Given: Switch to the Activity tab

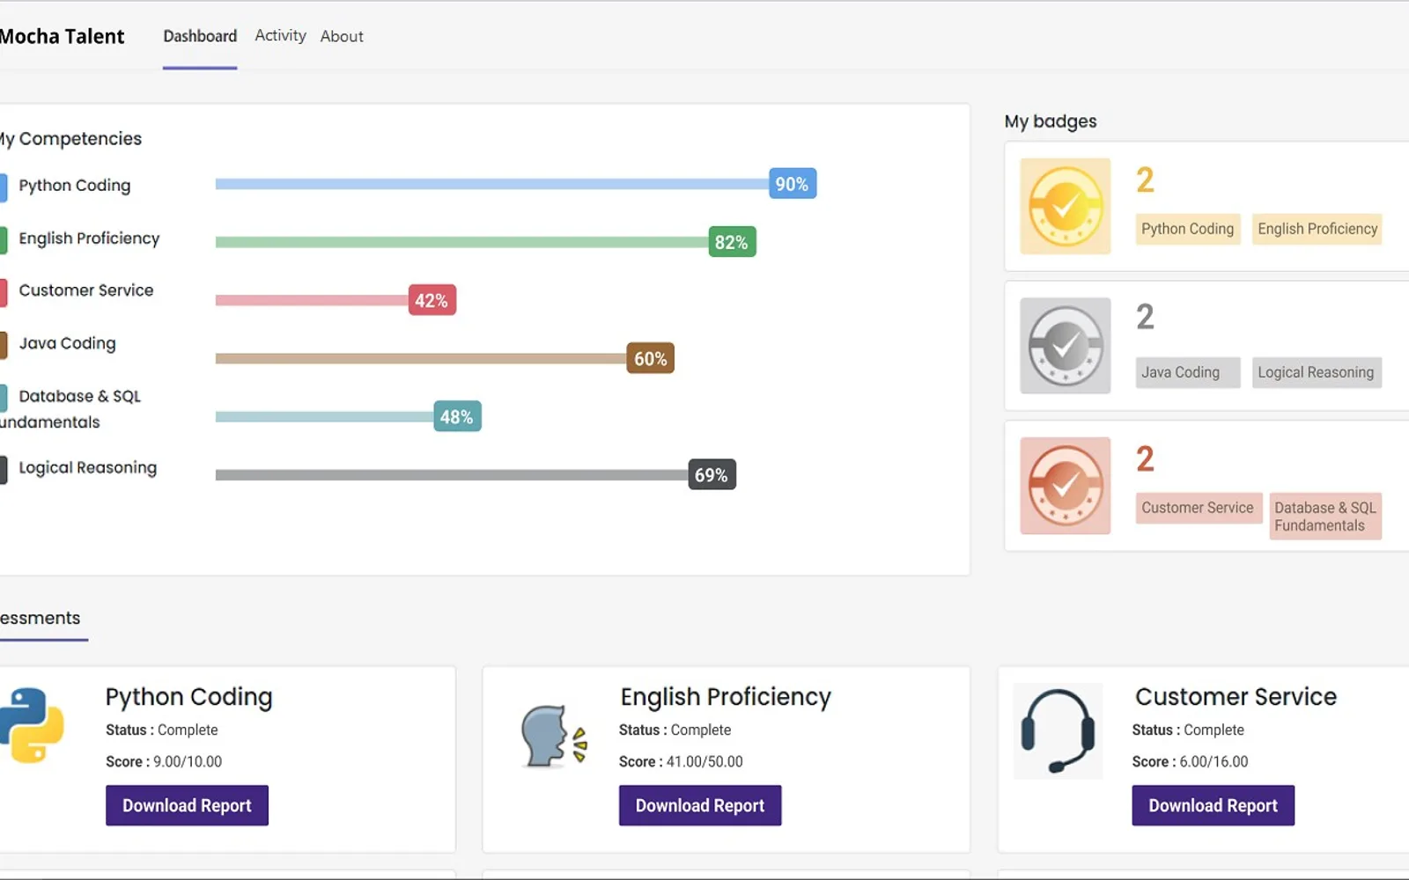Looking at the screenshot, I should [280, 35].
